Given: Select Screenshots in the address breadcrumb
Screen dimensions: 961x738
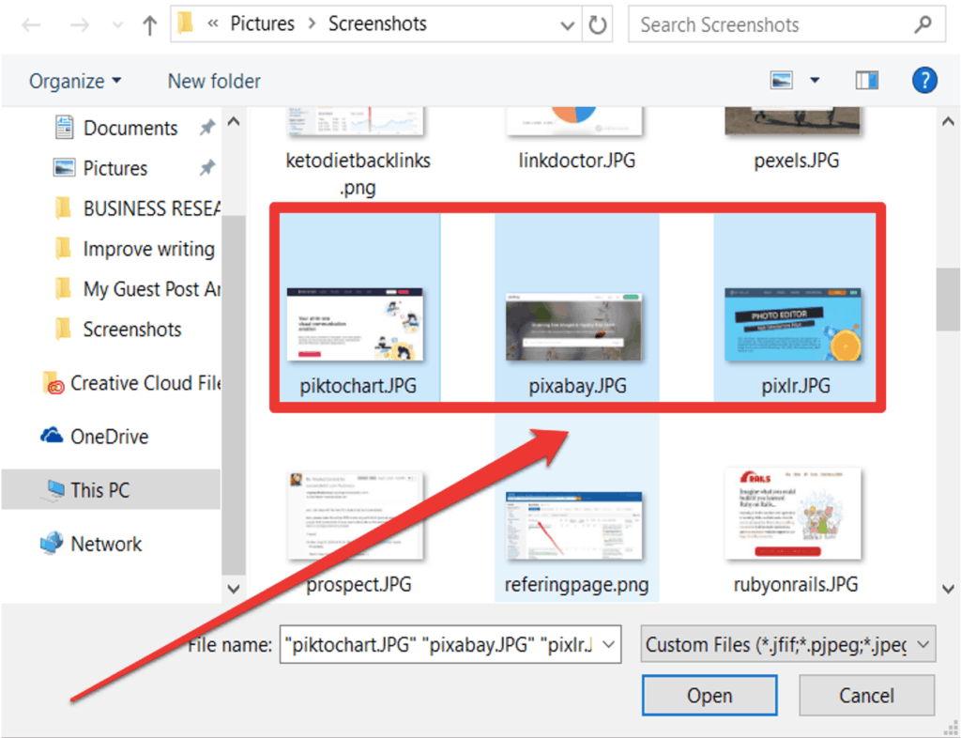Looking at the screenshot, I should 377,23.
